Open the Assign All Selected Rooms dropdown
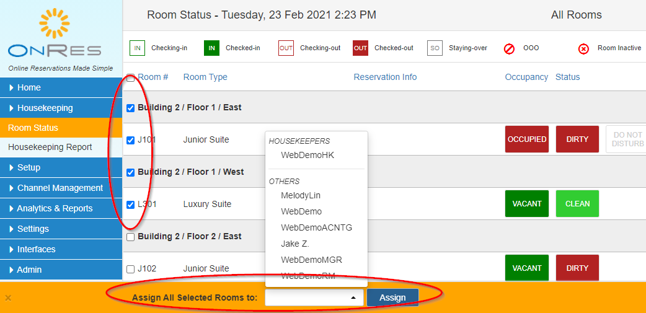This screenshot has width=646, height=313. coord(314,298)
